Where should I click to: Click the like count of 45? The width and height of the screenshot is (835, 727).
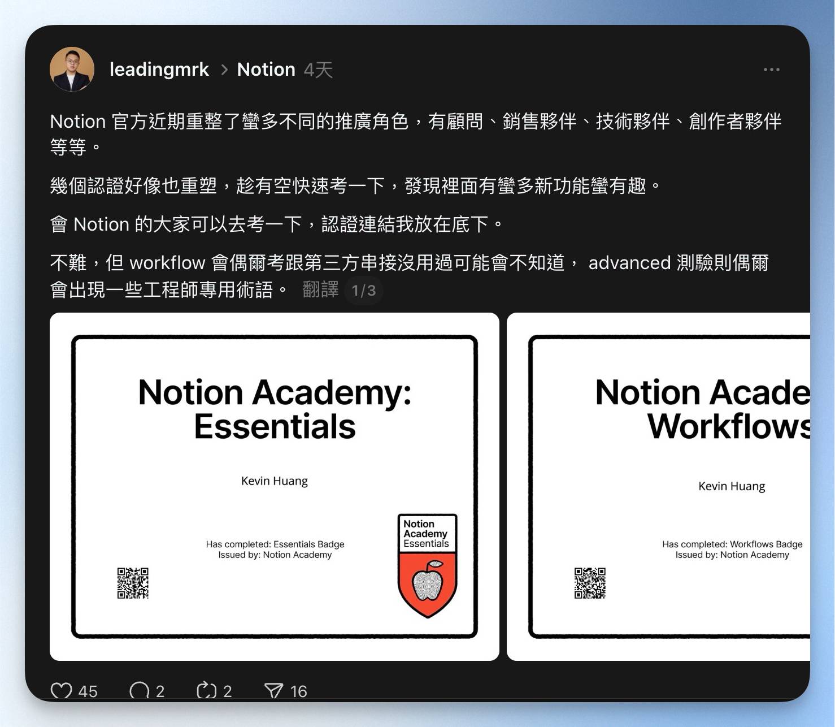88,691
